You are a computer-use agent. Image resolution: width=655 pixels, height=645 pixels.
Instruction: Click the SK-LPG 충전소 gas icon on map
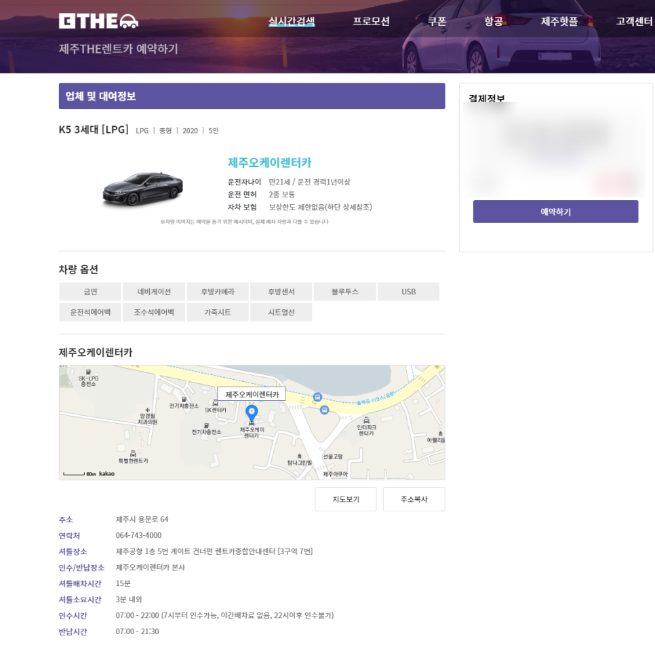pyautogui.click(x=88, y=372)
